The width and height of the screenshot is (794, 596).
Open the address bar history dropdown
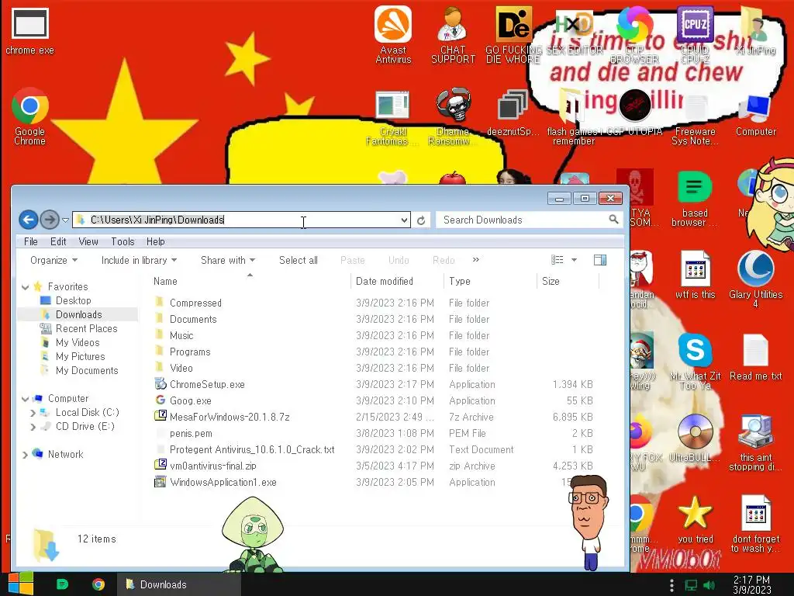pyautogui.click(x=404, y=220)
